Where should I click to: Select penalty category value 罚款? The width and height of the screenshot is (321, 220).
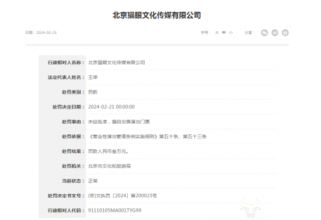coord(93,92)
